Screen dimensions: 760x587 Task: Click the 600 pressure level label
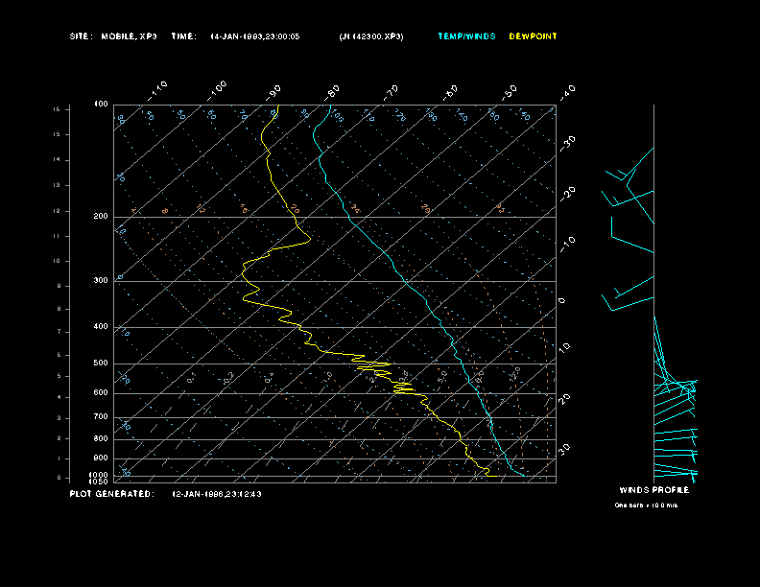click(x=101, y=393)
